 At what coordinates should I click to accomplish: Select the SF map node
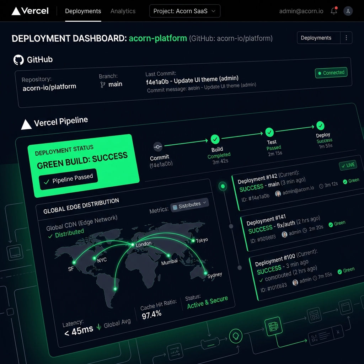(x=74, y=263)
